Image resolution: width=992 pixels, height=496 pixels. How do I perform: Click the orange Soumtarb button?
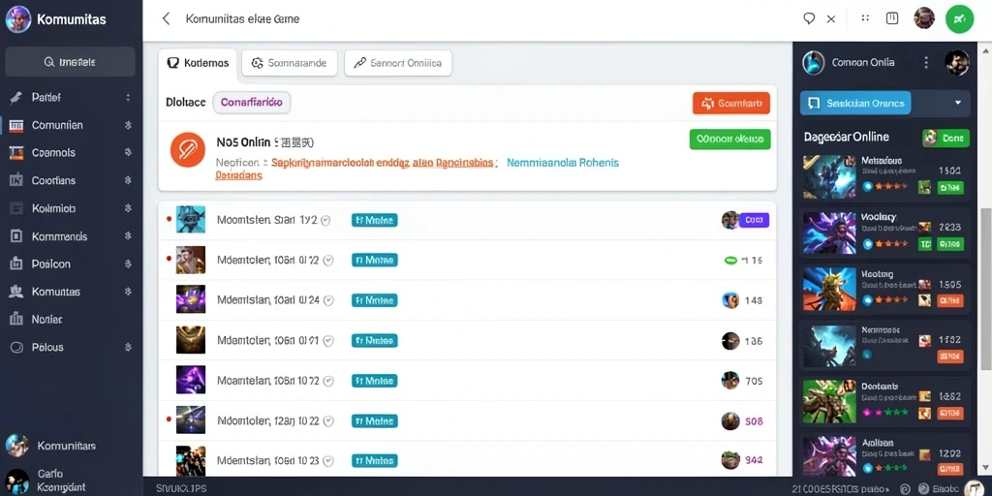tap(731, 103)
